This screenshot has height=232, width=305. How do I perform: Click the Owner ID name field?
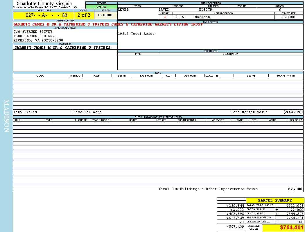(62, 47)
